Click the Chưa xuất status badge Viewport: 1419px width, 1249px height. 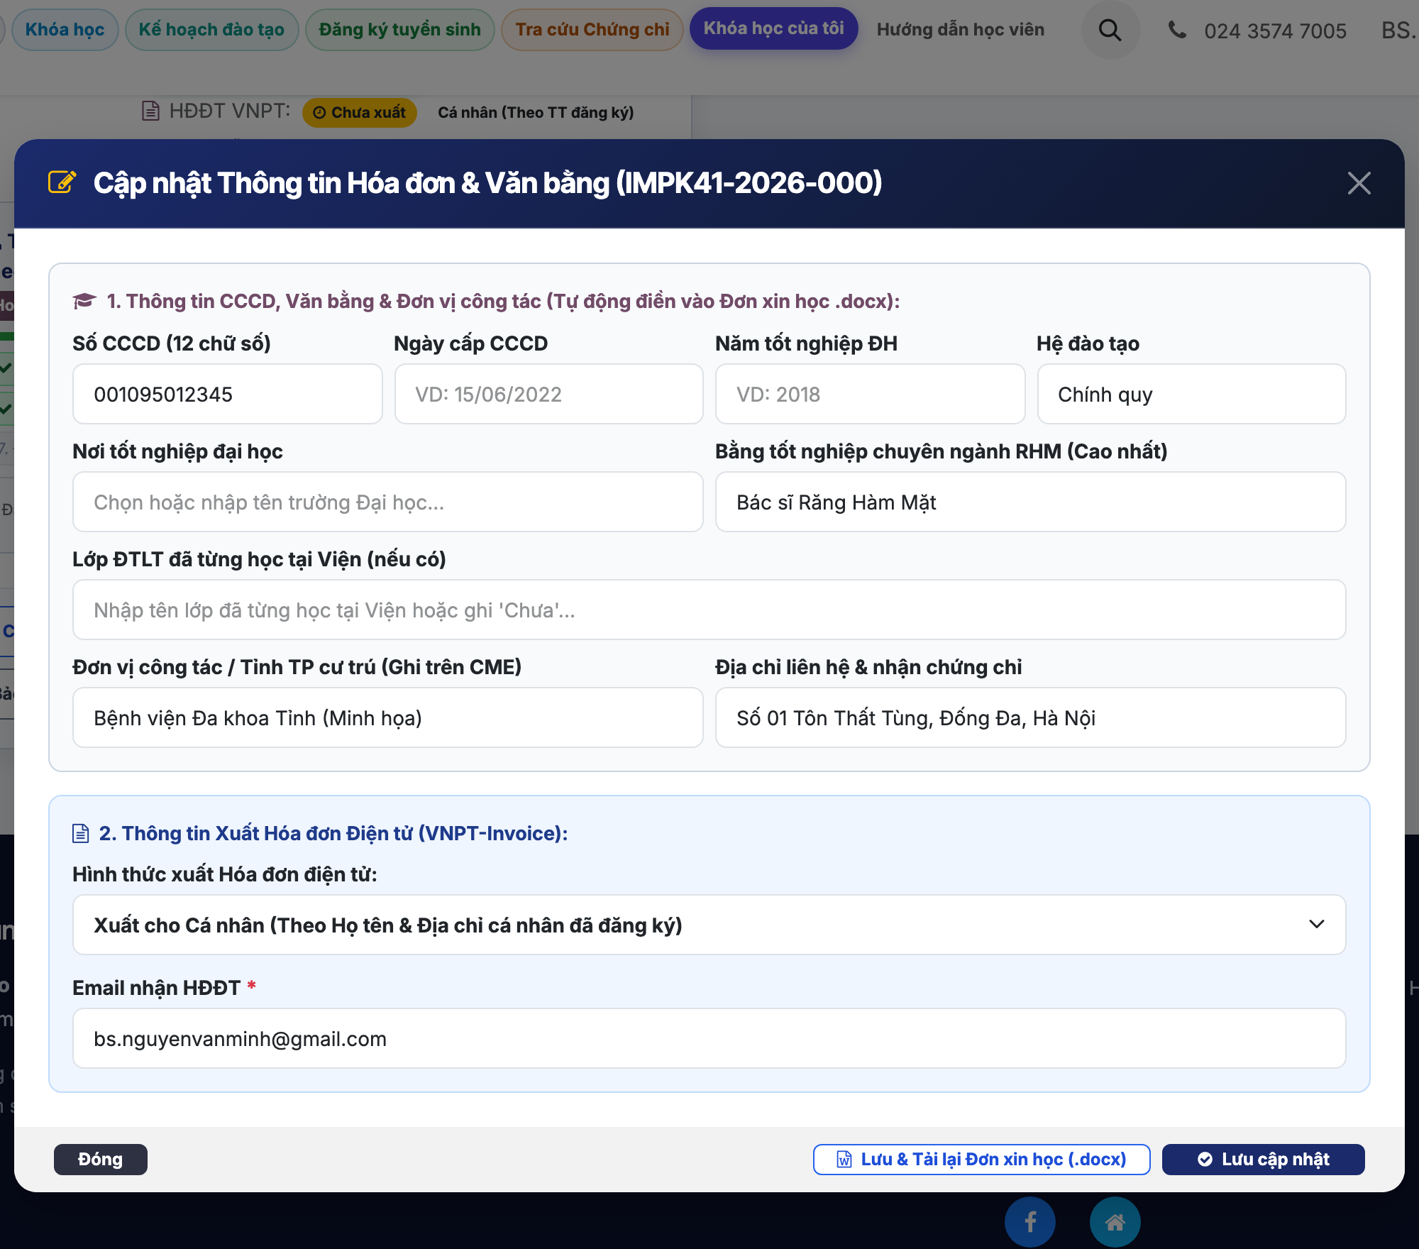pyautogui.click(x=360, y=113)
